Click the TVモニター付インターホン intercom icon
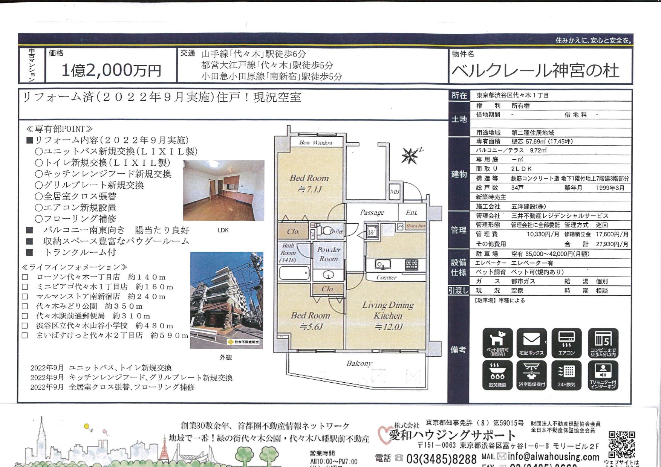 coord(603,375)
